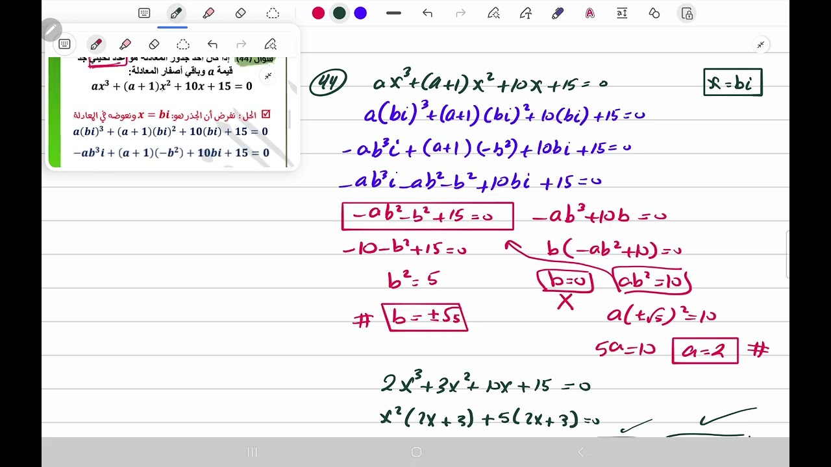This screenshot has width=831, height=467.
Task: Tap the handwriting auto-fix tool in main toolbar
Action: (493, 13)
